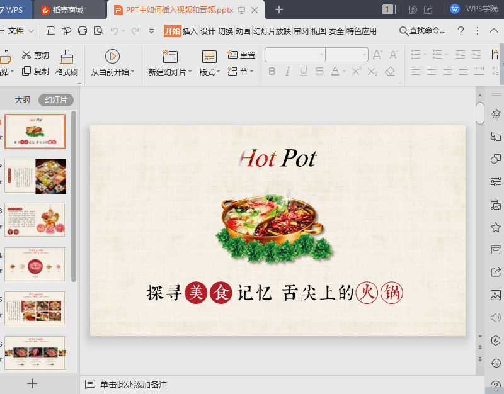The height and width of the screenshot is (394, 504).
Task: Select slide 4 thumbnail
Action: click(x=35, y=264)
